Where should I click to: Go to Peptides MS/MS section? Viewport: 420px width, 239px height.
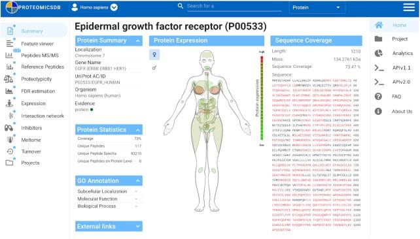(40, 56)
